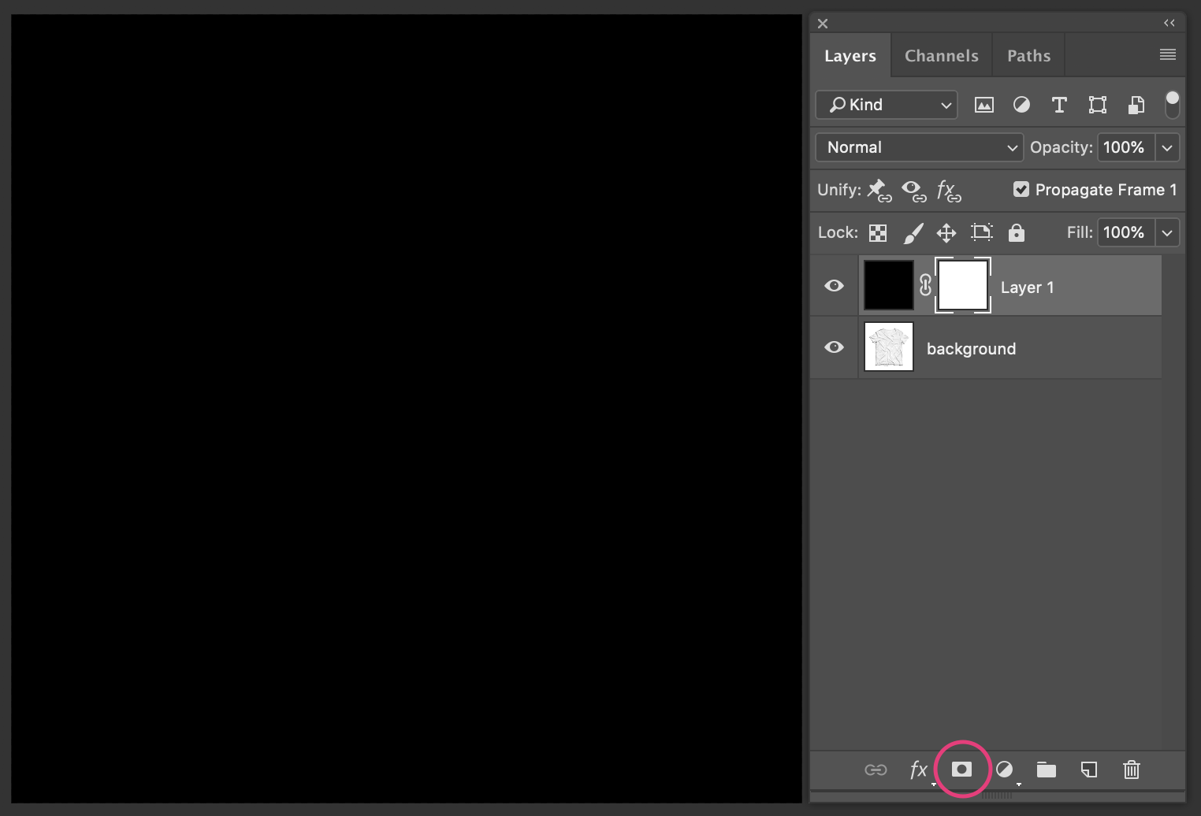
Task: Hide Layer 1 visibility
Action: (x=833, y=285)
